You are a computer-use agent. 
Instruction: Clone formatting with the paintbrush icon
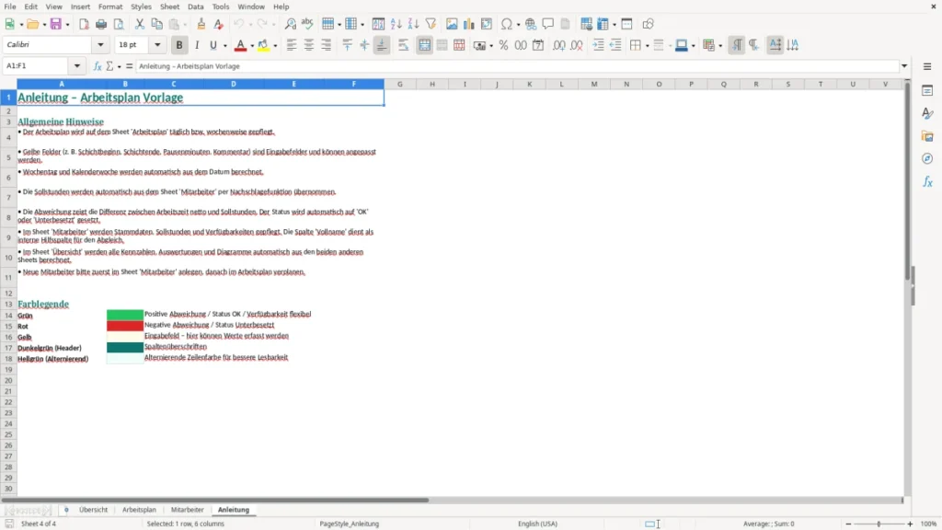pyautogui.click(x=201, y=24)
